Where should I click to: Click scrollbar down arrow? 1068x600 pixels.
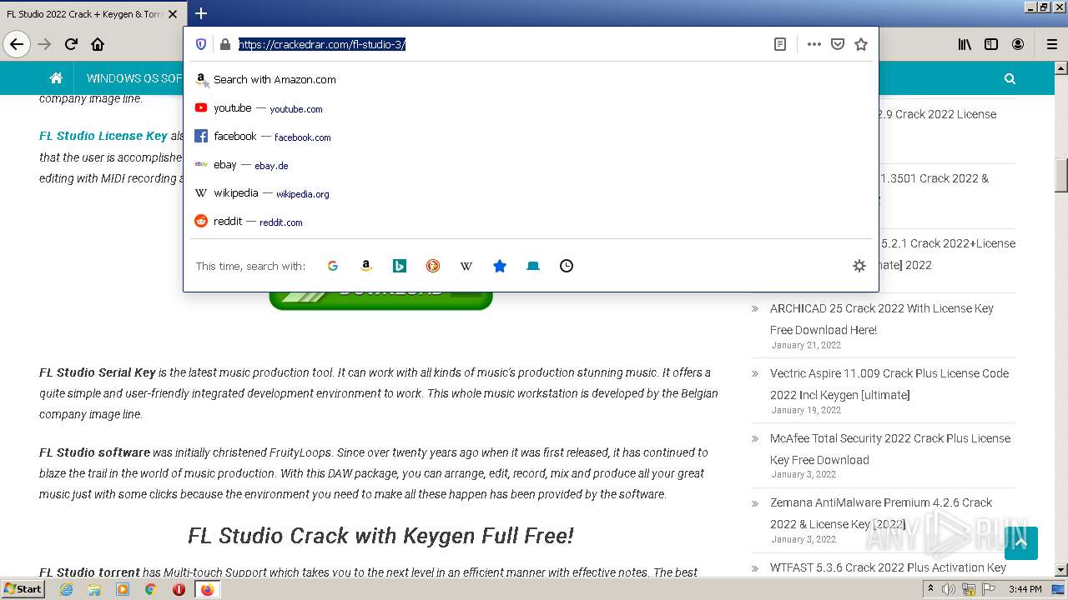(x=1061, y=570)
